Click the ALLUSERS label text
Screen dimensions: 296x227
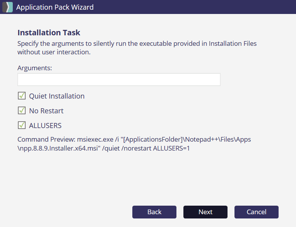[45, 125]
